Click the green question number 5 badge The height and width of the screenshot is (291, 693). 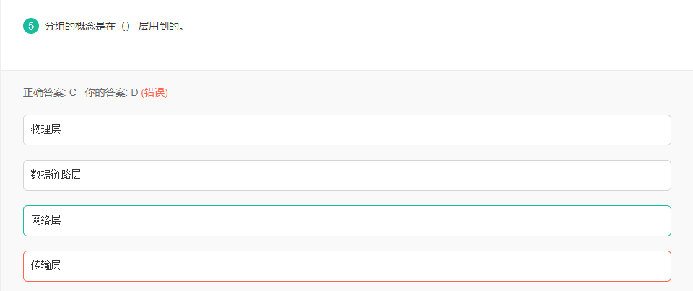point(30,27)
